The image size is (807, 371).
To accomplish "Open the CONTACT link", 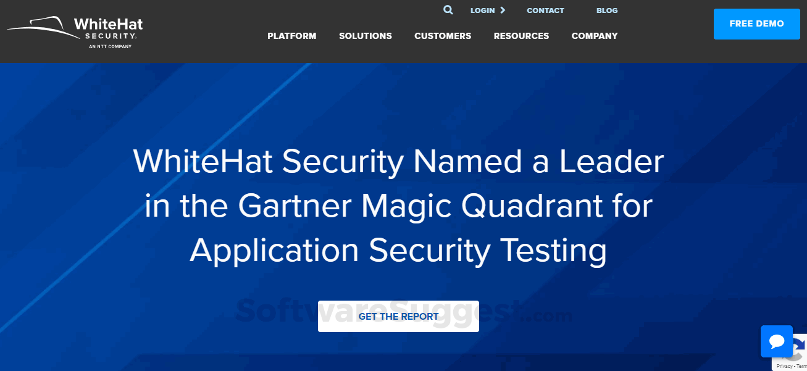I will [x=545, y=10].
